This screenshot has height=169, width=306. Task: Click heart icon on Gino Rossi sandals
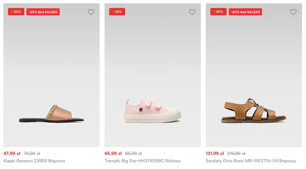point(293,12)
